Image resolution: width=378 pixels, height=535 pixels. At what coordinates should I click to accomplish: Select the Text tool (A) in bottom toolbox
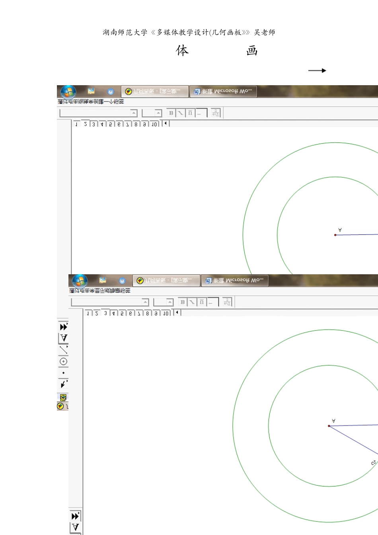[75, 528]
